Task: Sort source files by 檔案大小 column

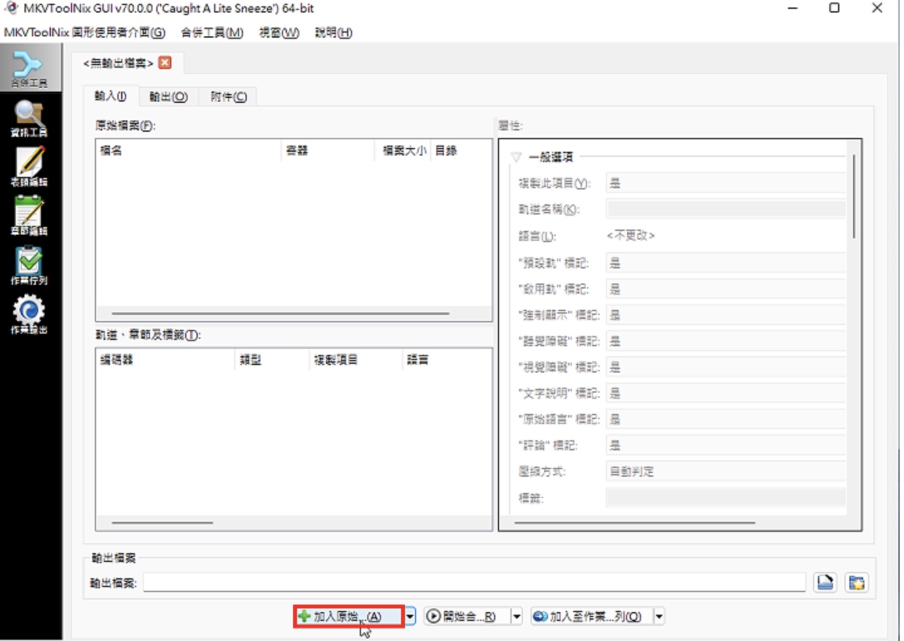Action: tap(403, 151)
